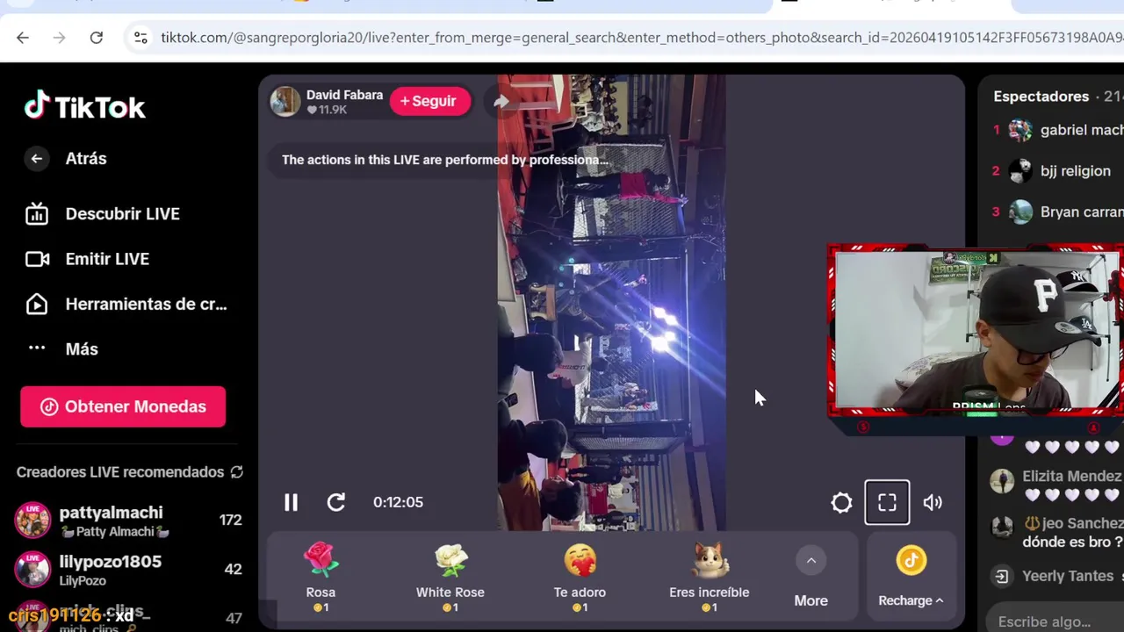Click Escribe algo chat input
Image resolution: width=1124 pixels, height=632 pixels.
1054,621
